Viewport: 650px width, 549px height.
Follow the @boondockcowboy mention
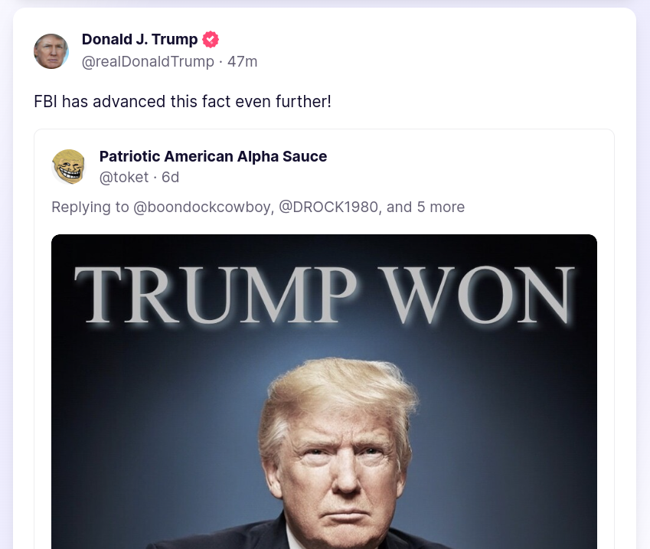[204, 207]
